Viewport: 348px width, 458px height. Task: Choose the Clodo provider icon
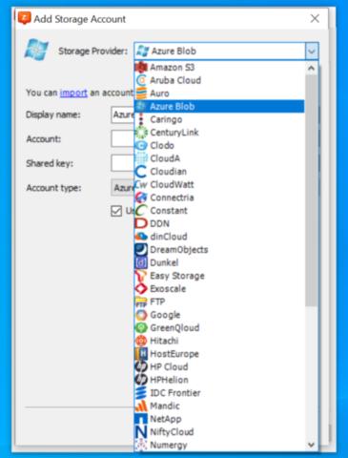click(141, 145)
